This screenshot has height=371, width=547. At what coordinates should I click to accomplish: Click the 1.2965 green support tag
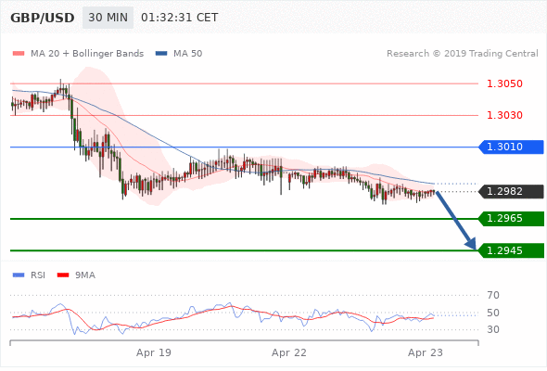[511, 219]
